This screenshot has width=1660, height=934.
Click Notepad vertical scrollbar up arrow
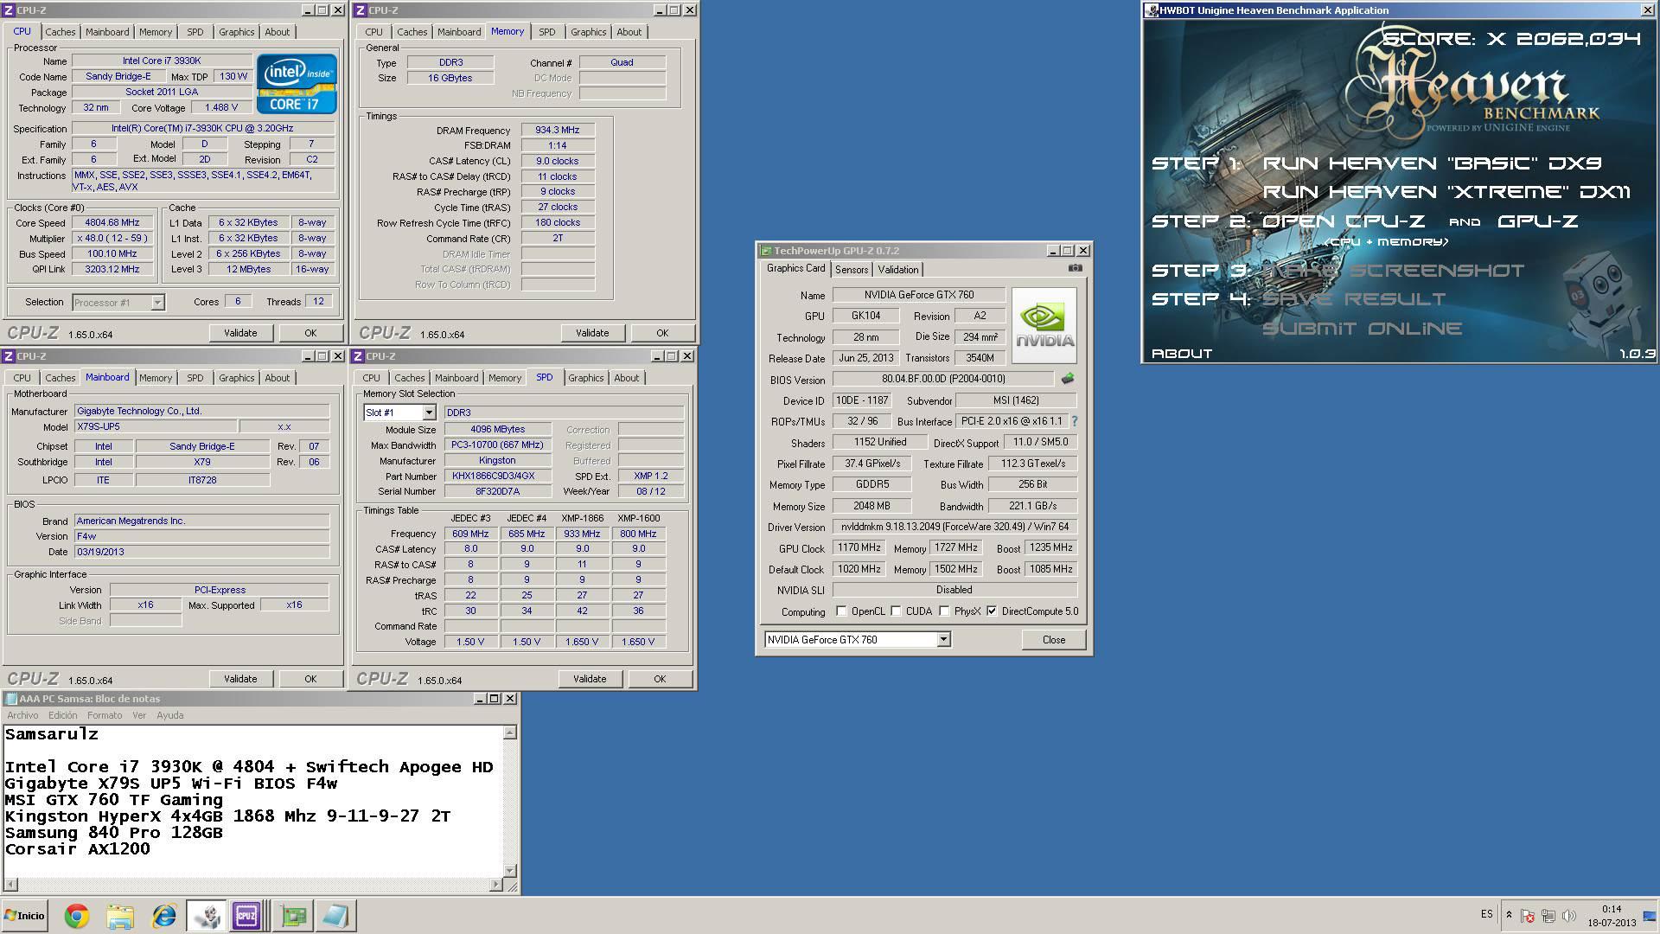click(x=510, y=732)
